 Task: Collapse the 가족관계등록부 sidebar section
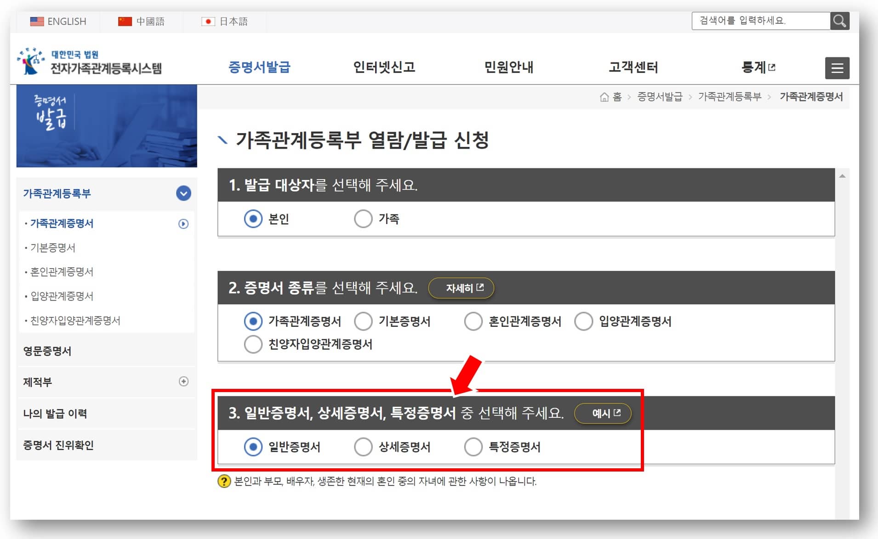tap(183, 194)
